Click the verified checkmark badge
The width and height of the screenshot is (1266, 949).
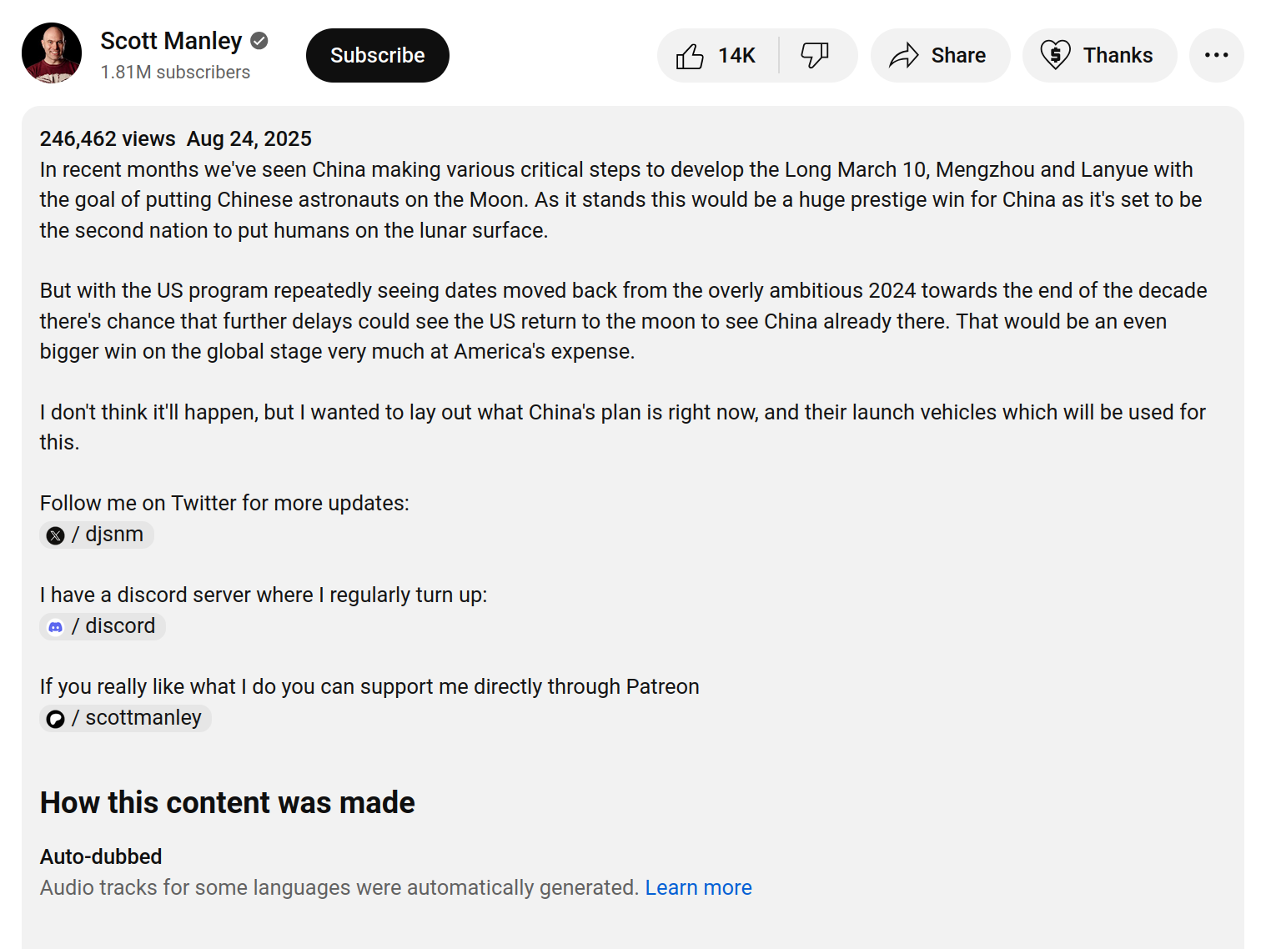click(259, 41)
